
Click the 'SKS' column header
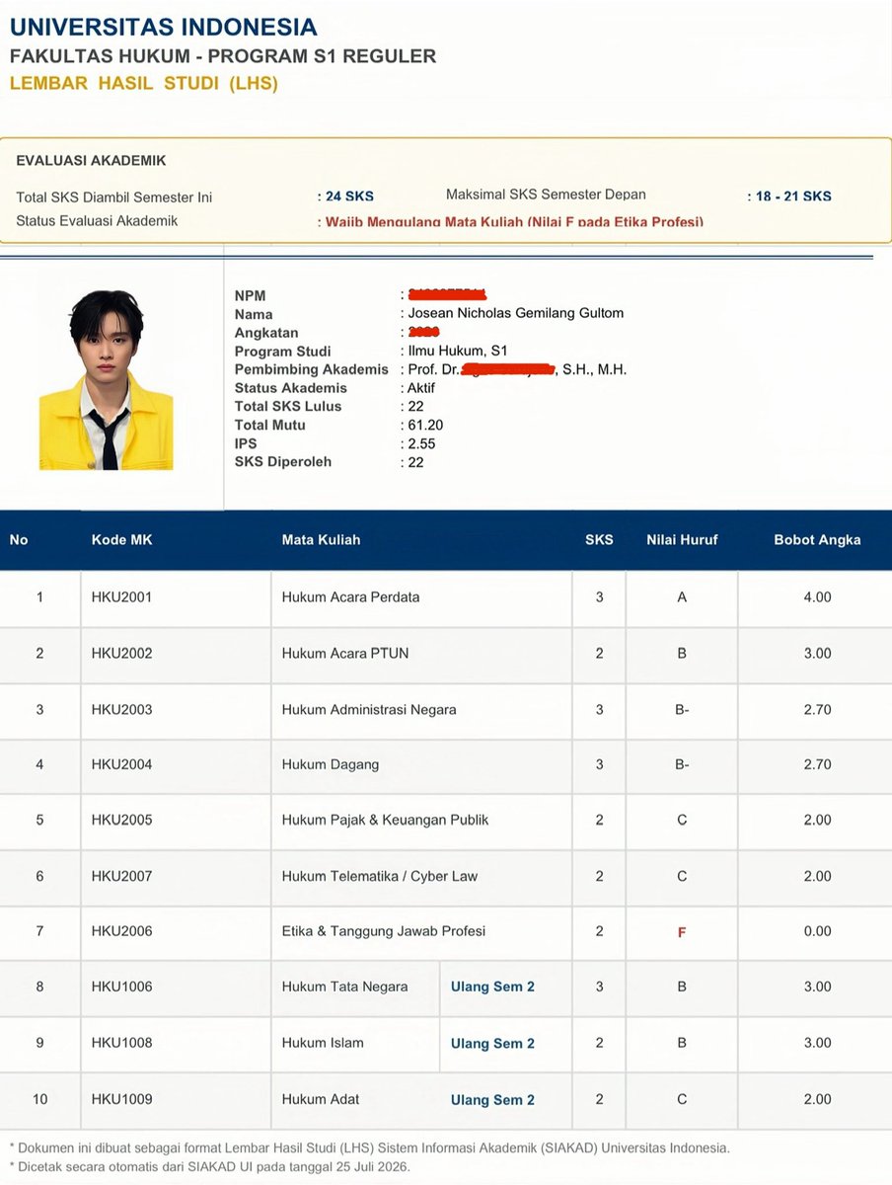pyautogui.click(x=599, y=540)
